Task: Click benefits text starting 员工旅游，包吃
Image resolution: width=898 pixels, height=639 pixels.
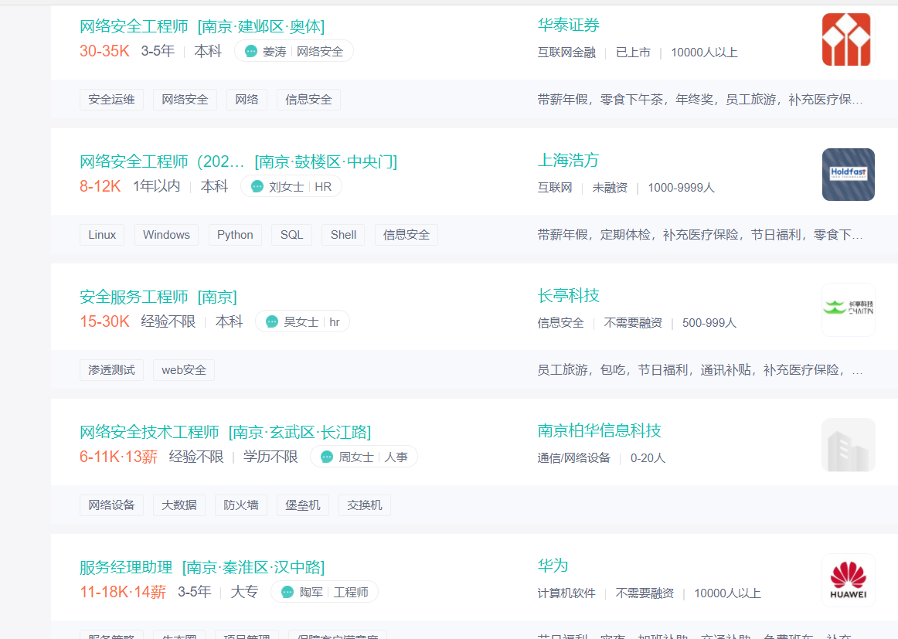Action: 700,370
